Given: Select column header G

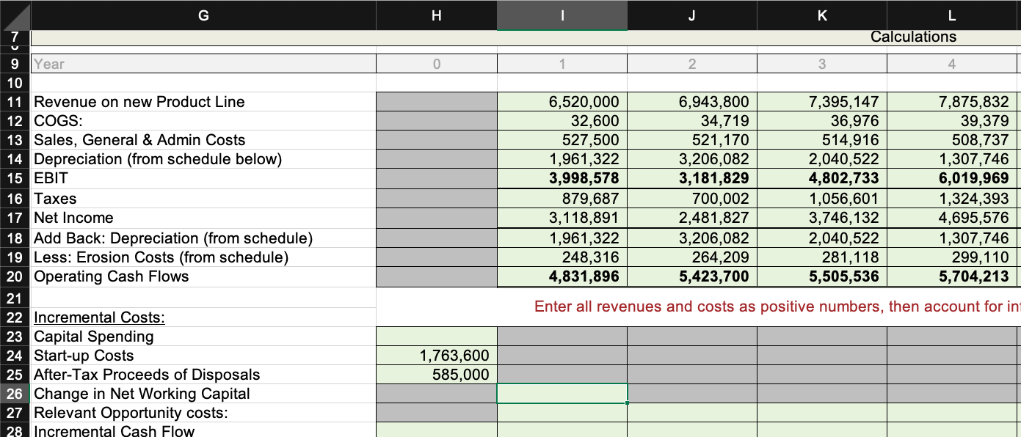Looking at the screenshot, I should point(203,15).
